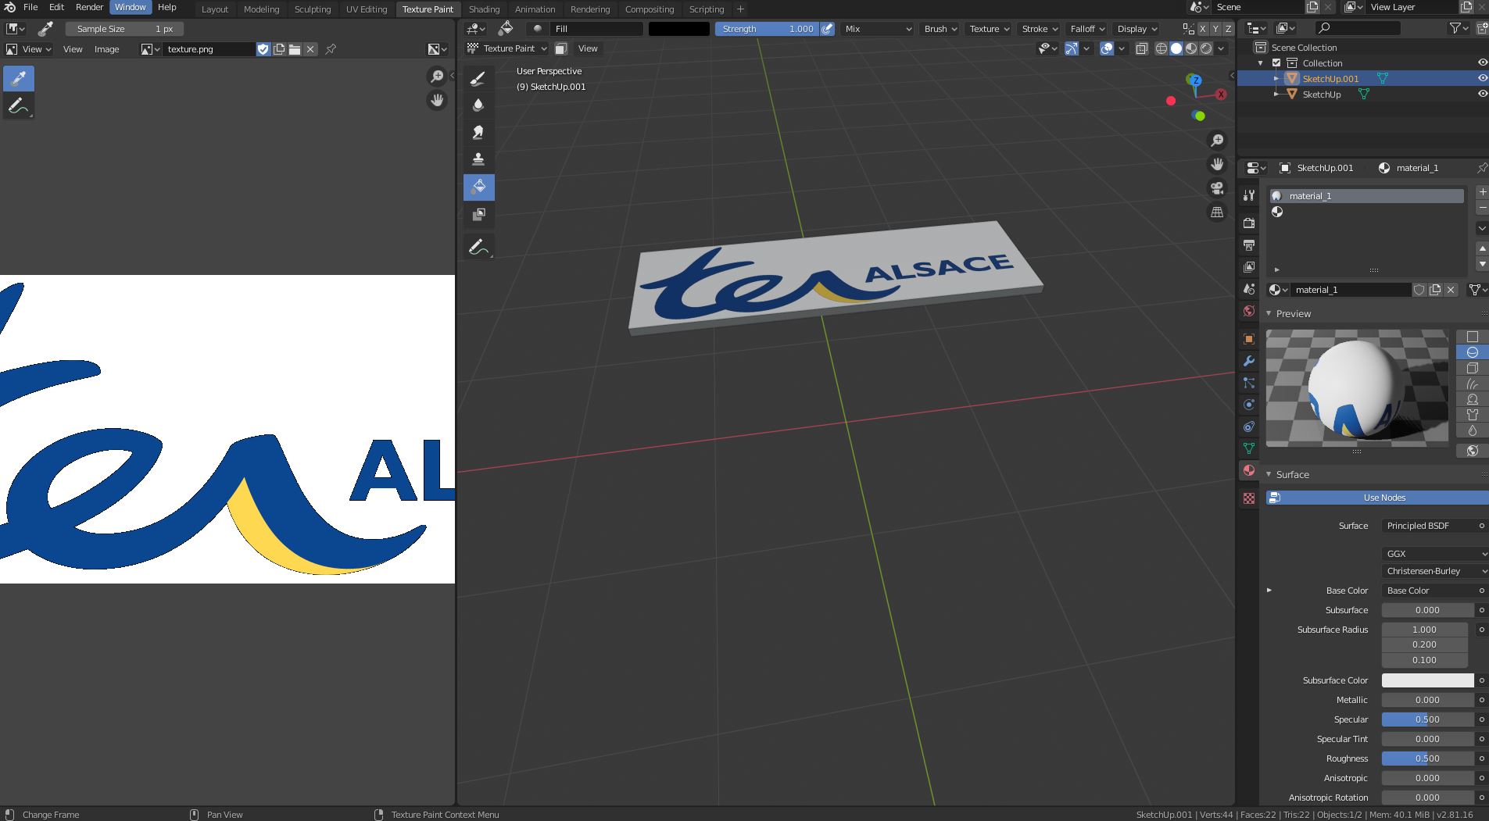1489x821 pixels.
Task: Collapse the Surface panel
Action: [1269, 474]
